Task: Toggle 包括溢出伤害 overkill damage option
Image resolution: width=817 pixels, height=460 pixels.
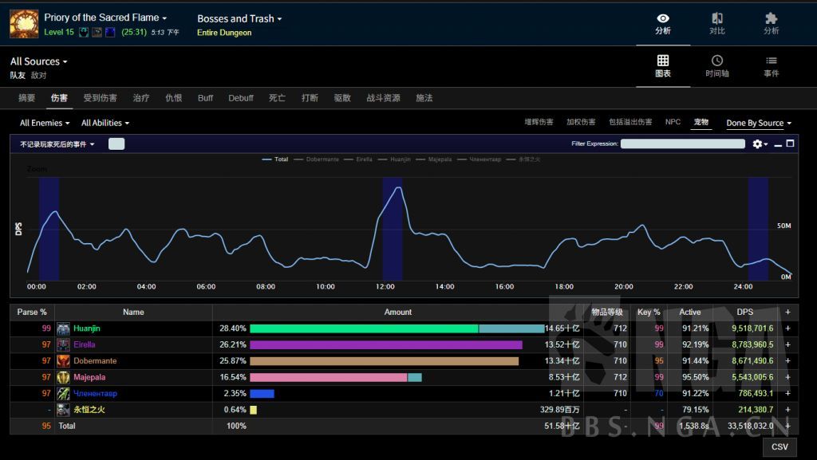Action: (x=630, y=122)
